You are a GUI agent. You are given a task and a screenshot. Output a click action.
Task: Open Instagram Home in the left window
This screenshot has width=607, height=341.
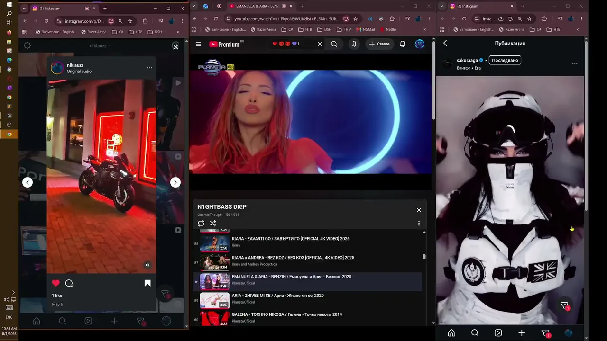36,321
